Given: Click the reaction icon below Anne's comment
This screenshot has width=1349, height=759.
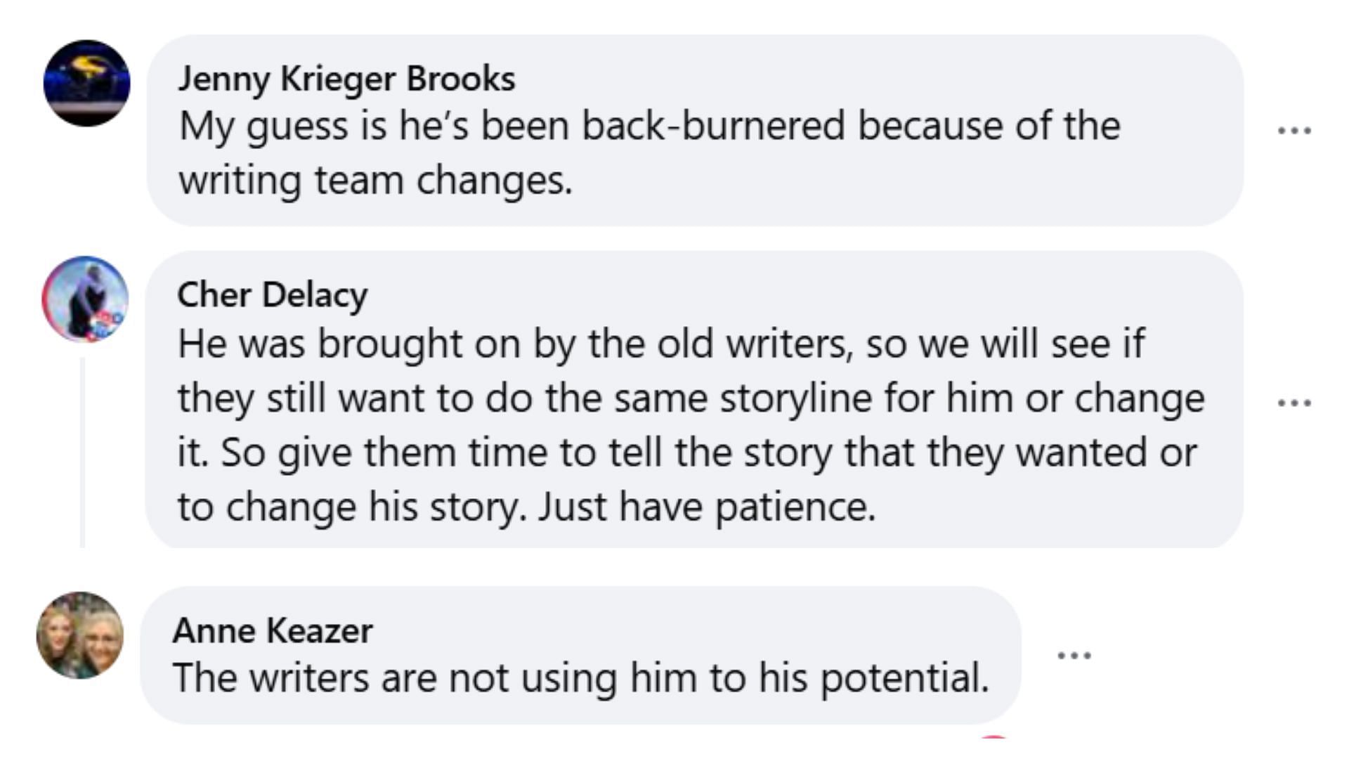Looking at the screenshot, I should pos(993,737).
